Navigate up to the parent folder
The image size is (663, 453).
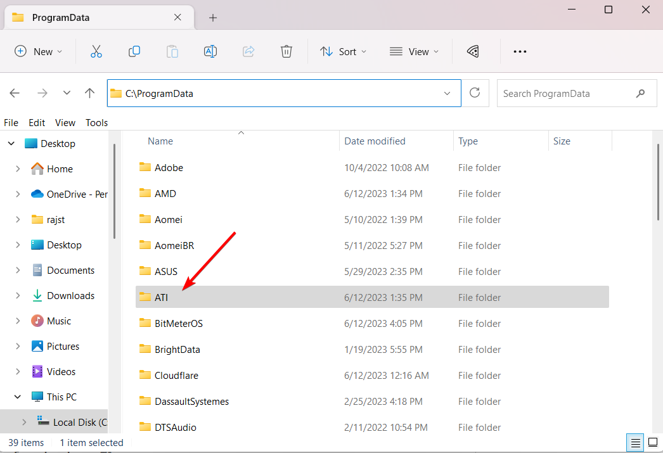(89, 93)
